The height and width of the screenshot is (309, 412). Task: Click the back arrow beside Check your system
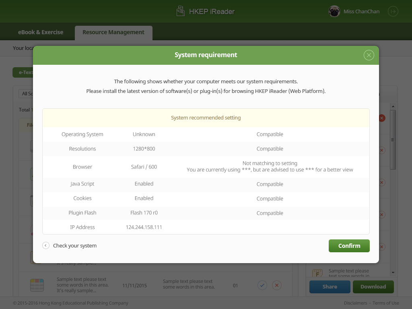pyautogui.click(x=46, y=245)
